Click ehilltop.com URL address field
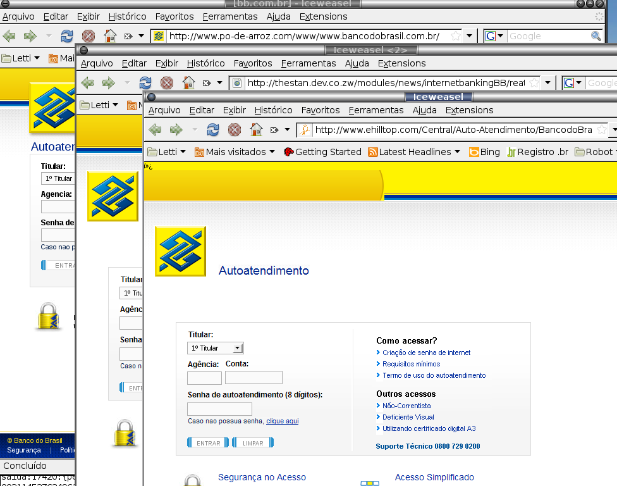 coord(454,130)
